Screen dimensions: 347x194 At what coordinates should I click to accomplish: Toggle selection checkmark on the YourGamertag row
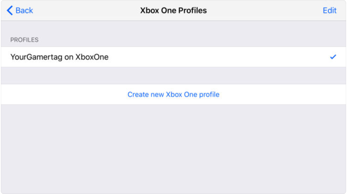(x=333, y=57)
